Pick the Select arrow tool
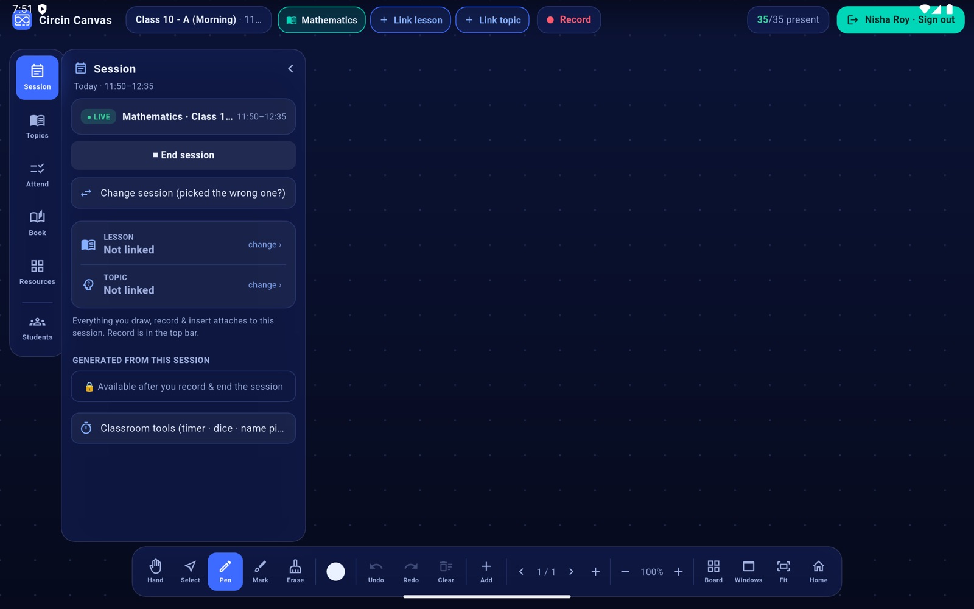 [191, 571]
